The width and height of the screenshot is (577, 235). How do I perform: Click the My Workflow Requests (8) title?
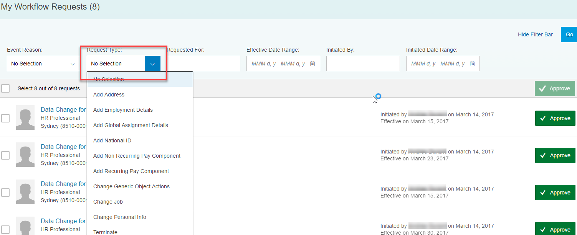click(x=50, y=7)
